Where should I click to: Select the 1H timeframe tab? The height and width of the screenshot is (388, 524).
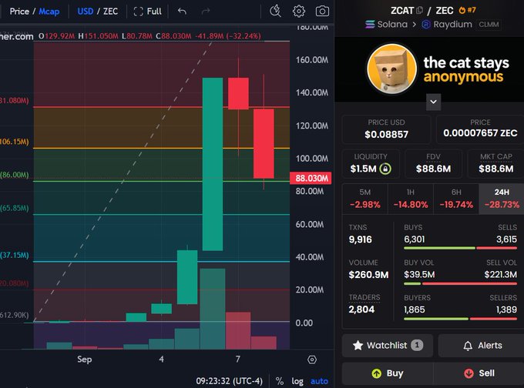pyautogui.click(x=411, y=199)
